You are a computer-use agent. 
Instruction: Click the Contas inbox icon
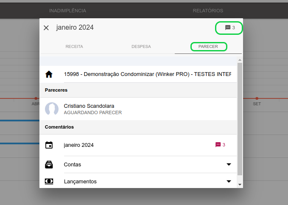point(49,165)
